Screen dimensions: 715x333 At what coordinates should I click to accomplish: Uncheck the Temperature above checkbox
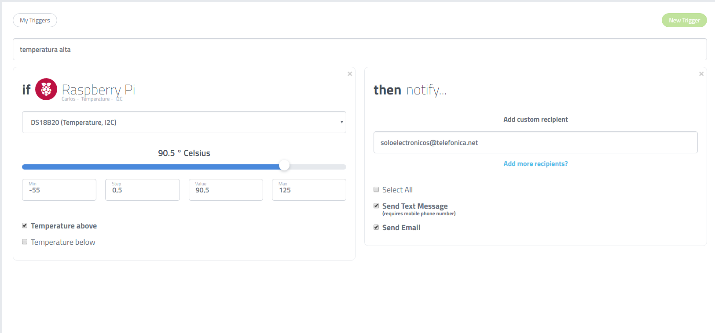[x=25, y=225]
